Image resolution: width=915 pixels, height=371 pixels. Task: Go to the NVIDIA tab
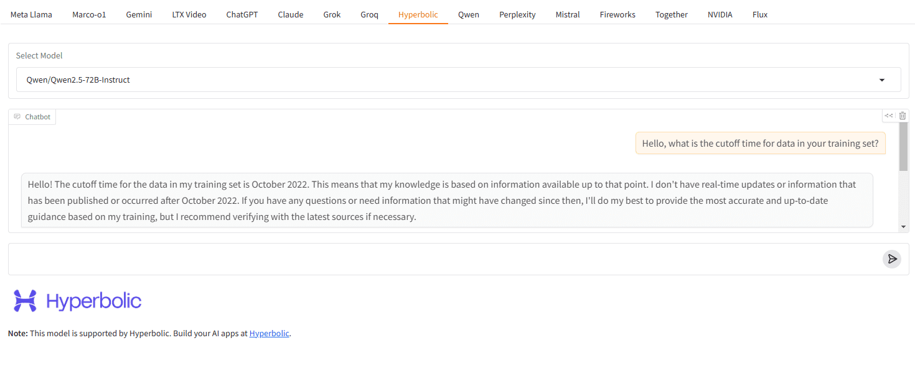click(720, 14)
